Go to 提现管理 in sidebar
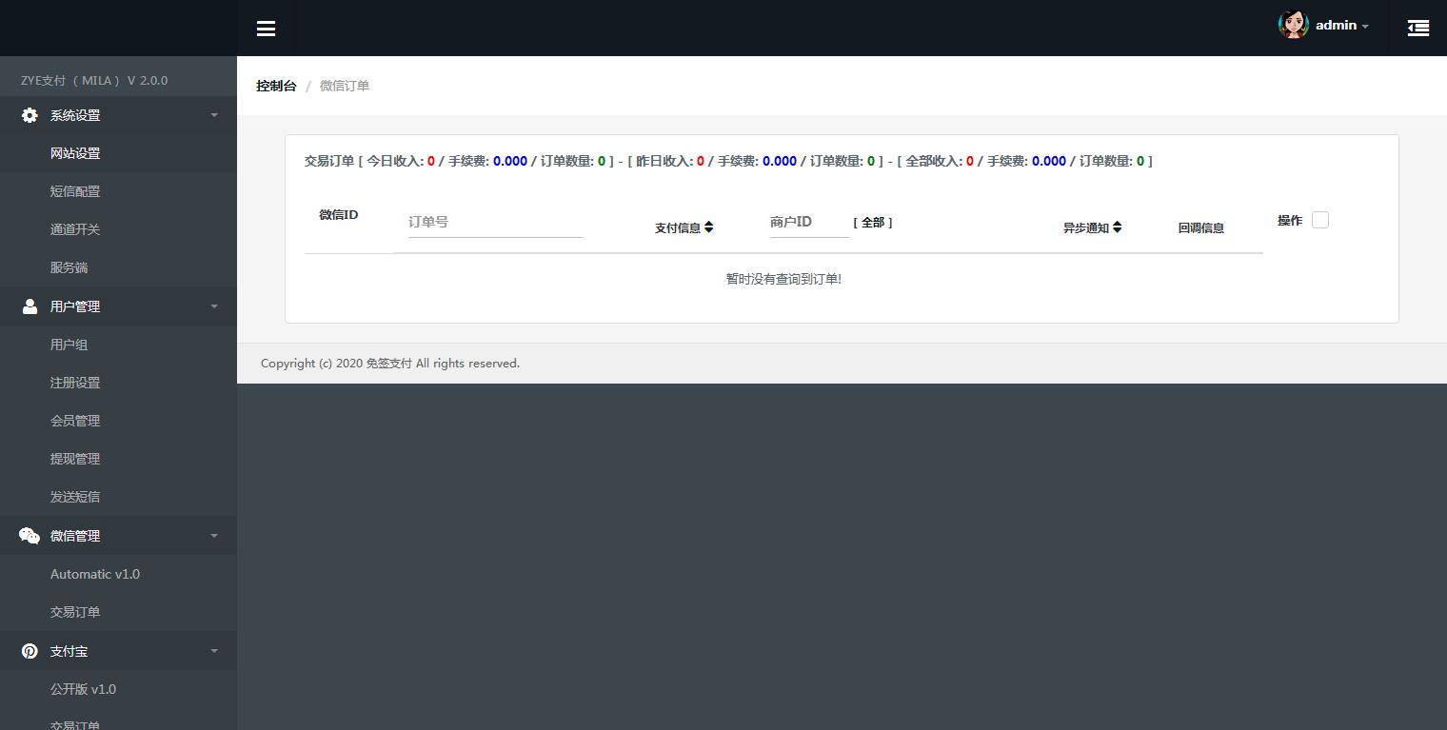Viewport: 1447px width, 730px height. (75, 459)
